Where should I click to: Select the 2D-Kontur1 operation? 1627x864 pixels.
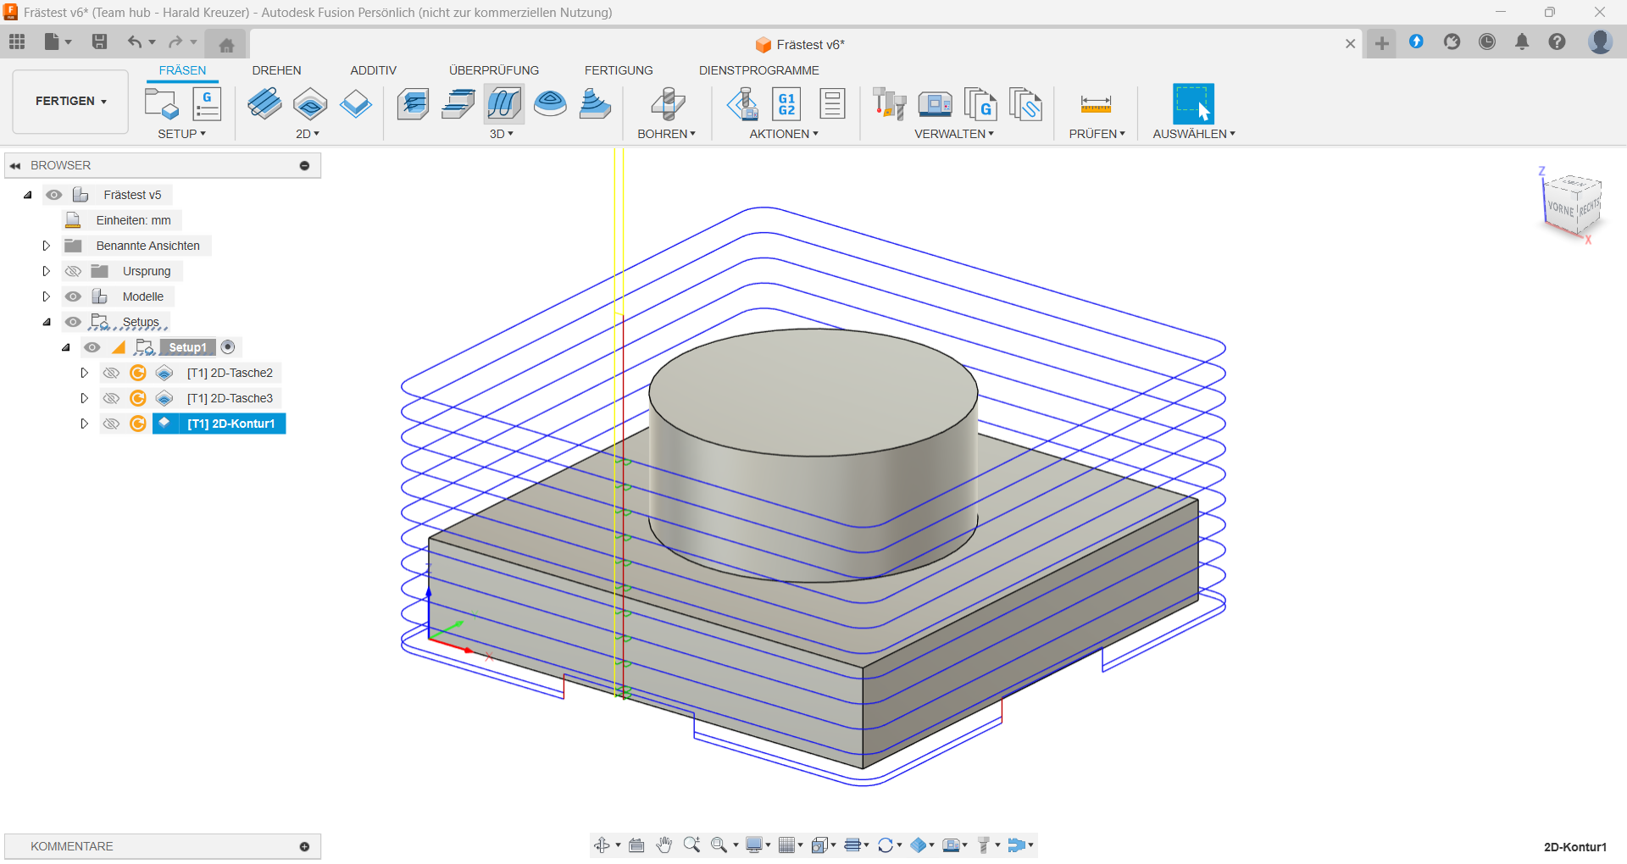230,424
